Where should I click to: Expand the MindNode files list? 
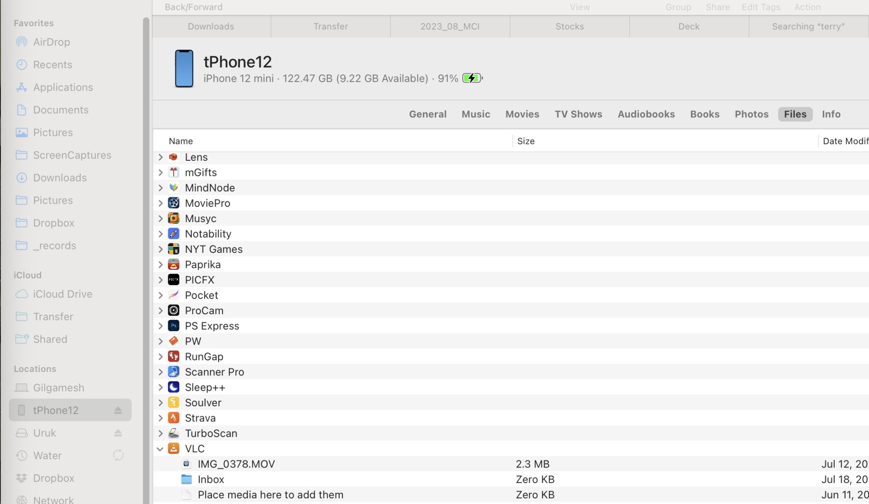click(160, 188)
